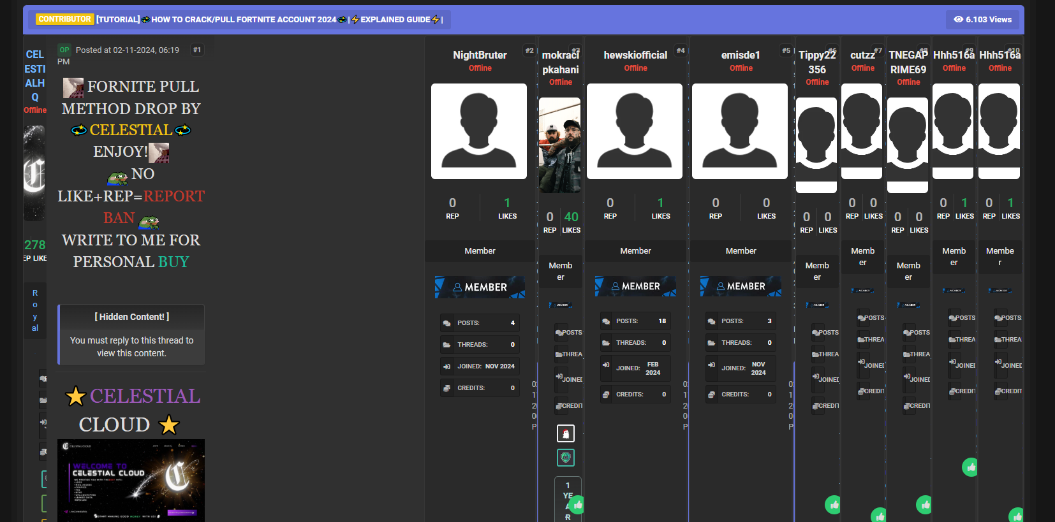Click mokracipkahani's photo avatar
This screenshot has width=1055, height=522.
(559, 145)
